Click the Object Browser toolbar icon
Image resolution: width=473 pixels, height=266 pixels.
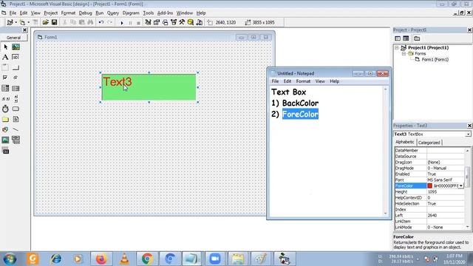174,22
